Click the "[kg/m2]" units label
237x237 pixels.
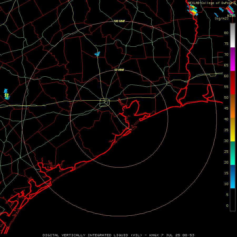(221, 18)
